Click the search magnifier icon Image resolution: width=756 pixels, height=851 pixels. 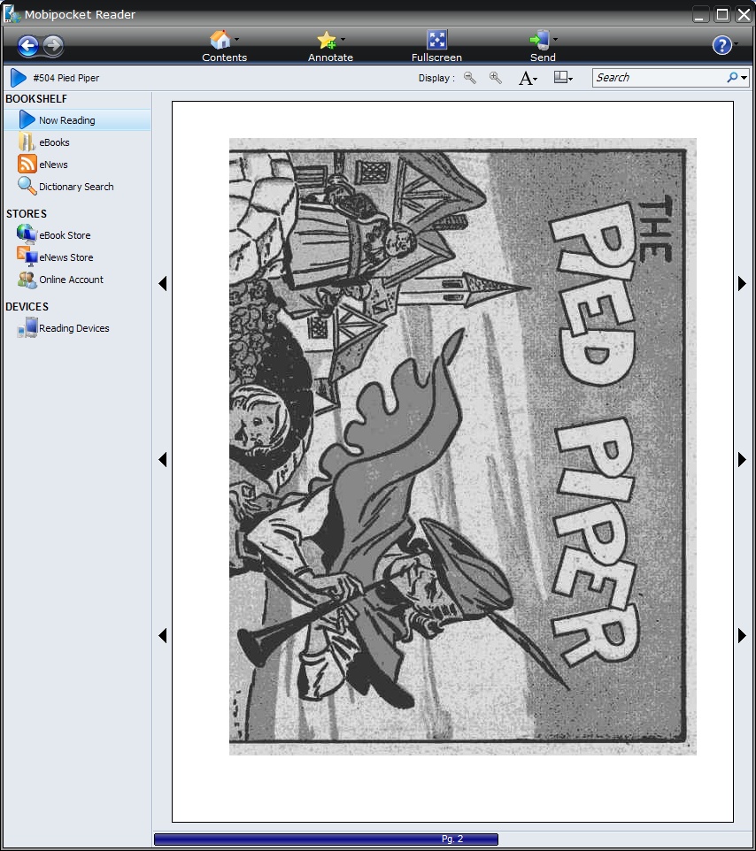pos(733,78)
